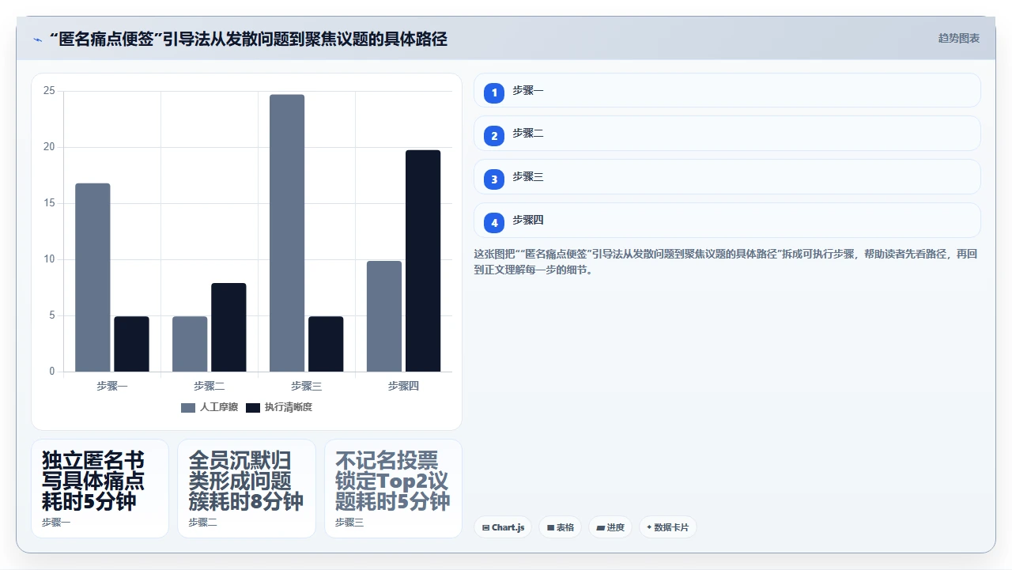This screenshot has height=570, width=1012.
Task: Open the 不记名投票锁定Top2议题 data card
Action: 393,489
